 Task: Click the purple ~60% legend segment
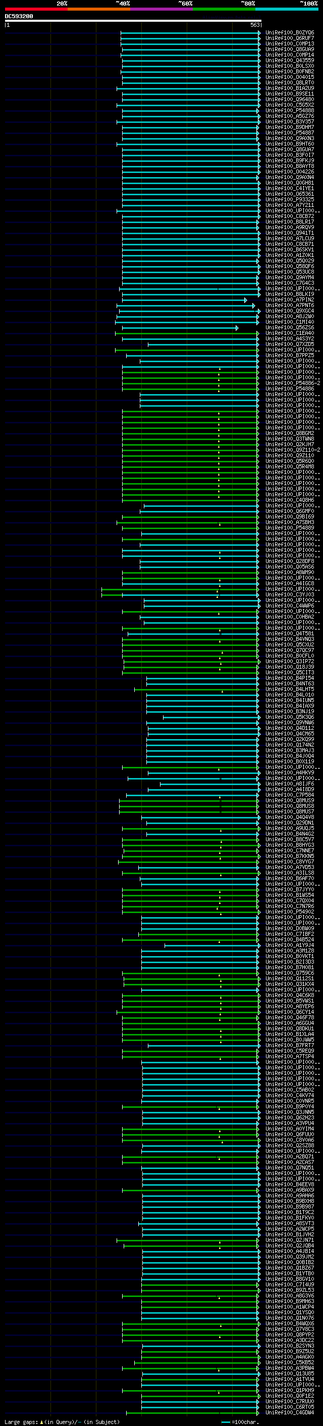pos(161,9)
